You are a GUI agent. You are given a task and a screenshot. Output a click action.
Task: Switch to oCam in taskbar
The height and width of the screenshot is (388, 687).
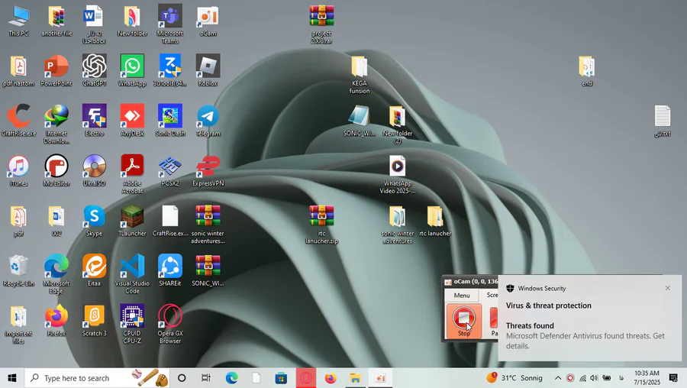[x=380, y=378]
